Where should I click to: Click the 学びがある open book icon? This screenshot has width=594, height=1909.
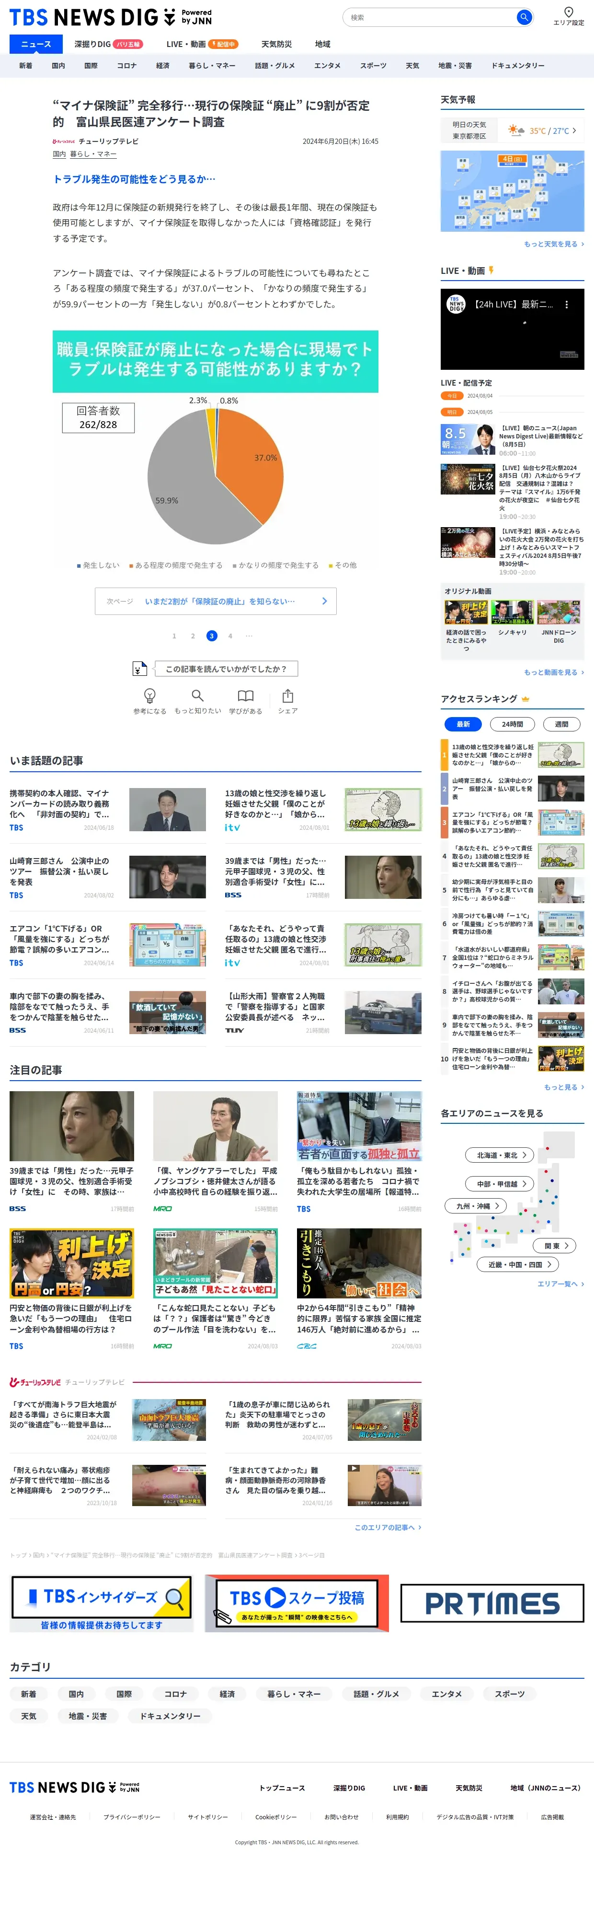pos(246,695)
